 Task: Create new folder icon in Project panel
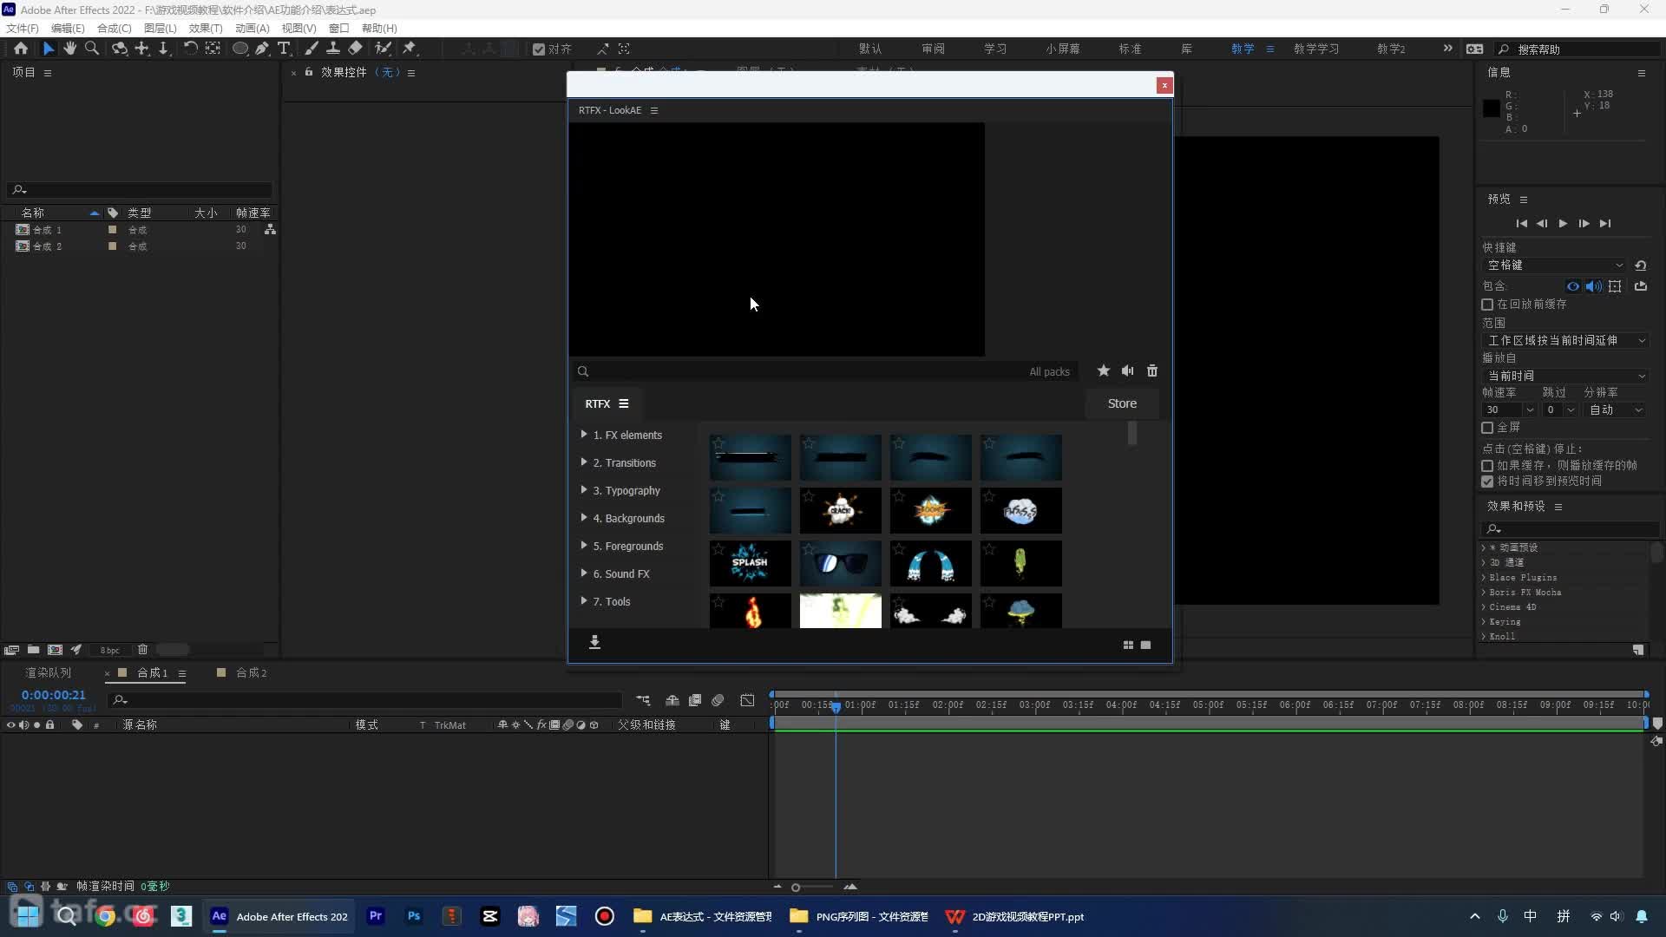33,650
